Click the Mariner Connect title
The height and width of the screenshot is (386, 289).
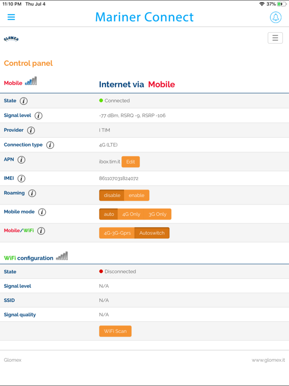[144, 17]
